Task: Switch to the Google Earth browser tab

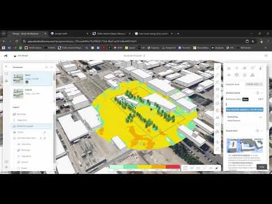Action: coord(69,33)
